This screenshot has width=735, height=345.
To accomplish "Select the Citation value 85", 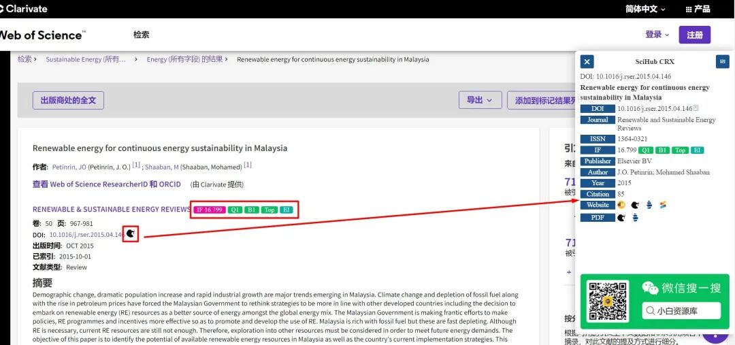I will pos(621,194).
